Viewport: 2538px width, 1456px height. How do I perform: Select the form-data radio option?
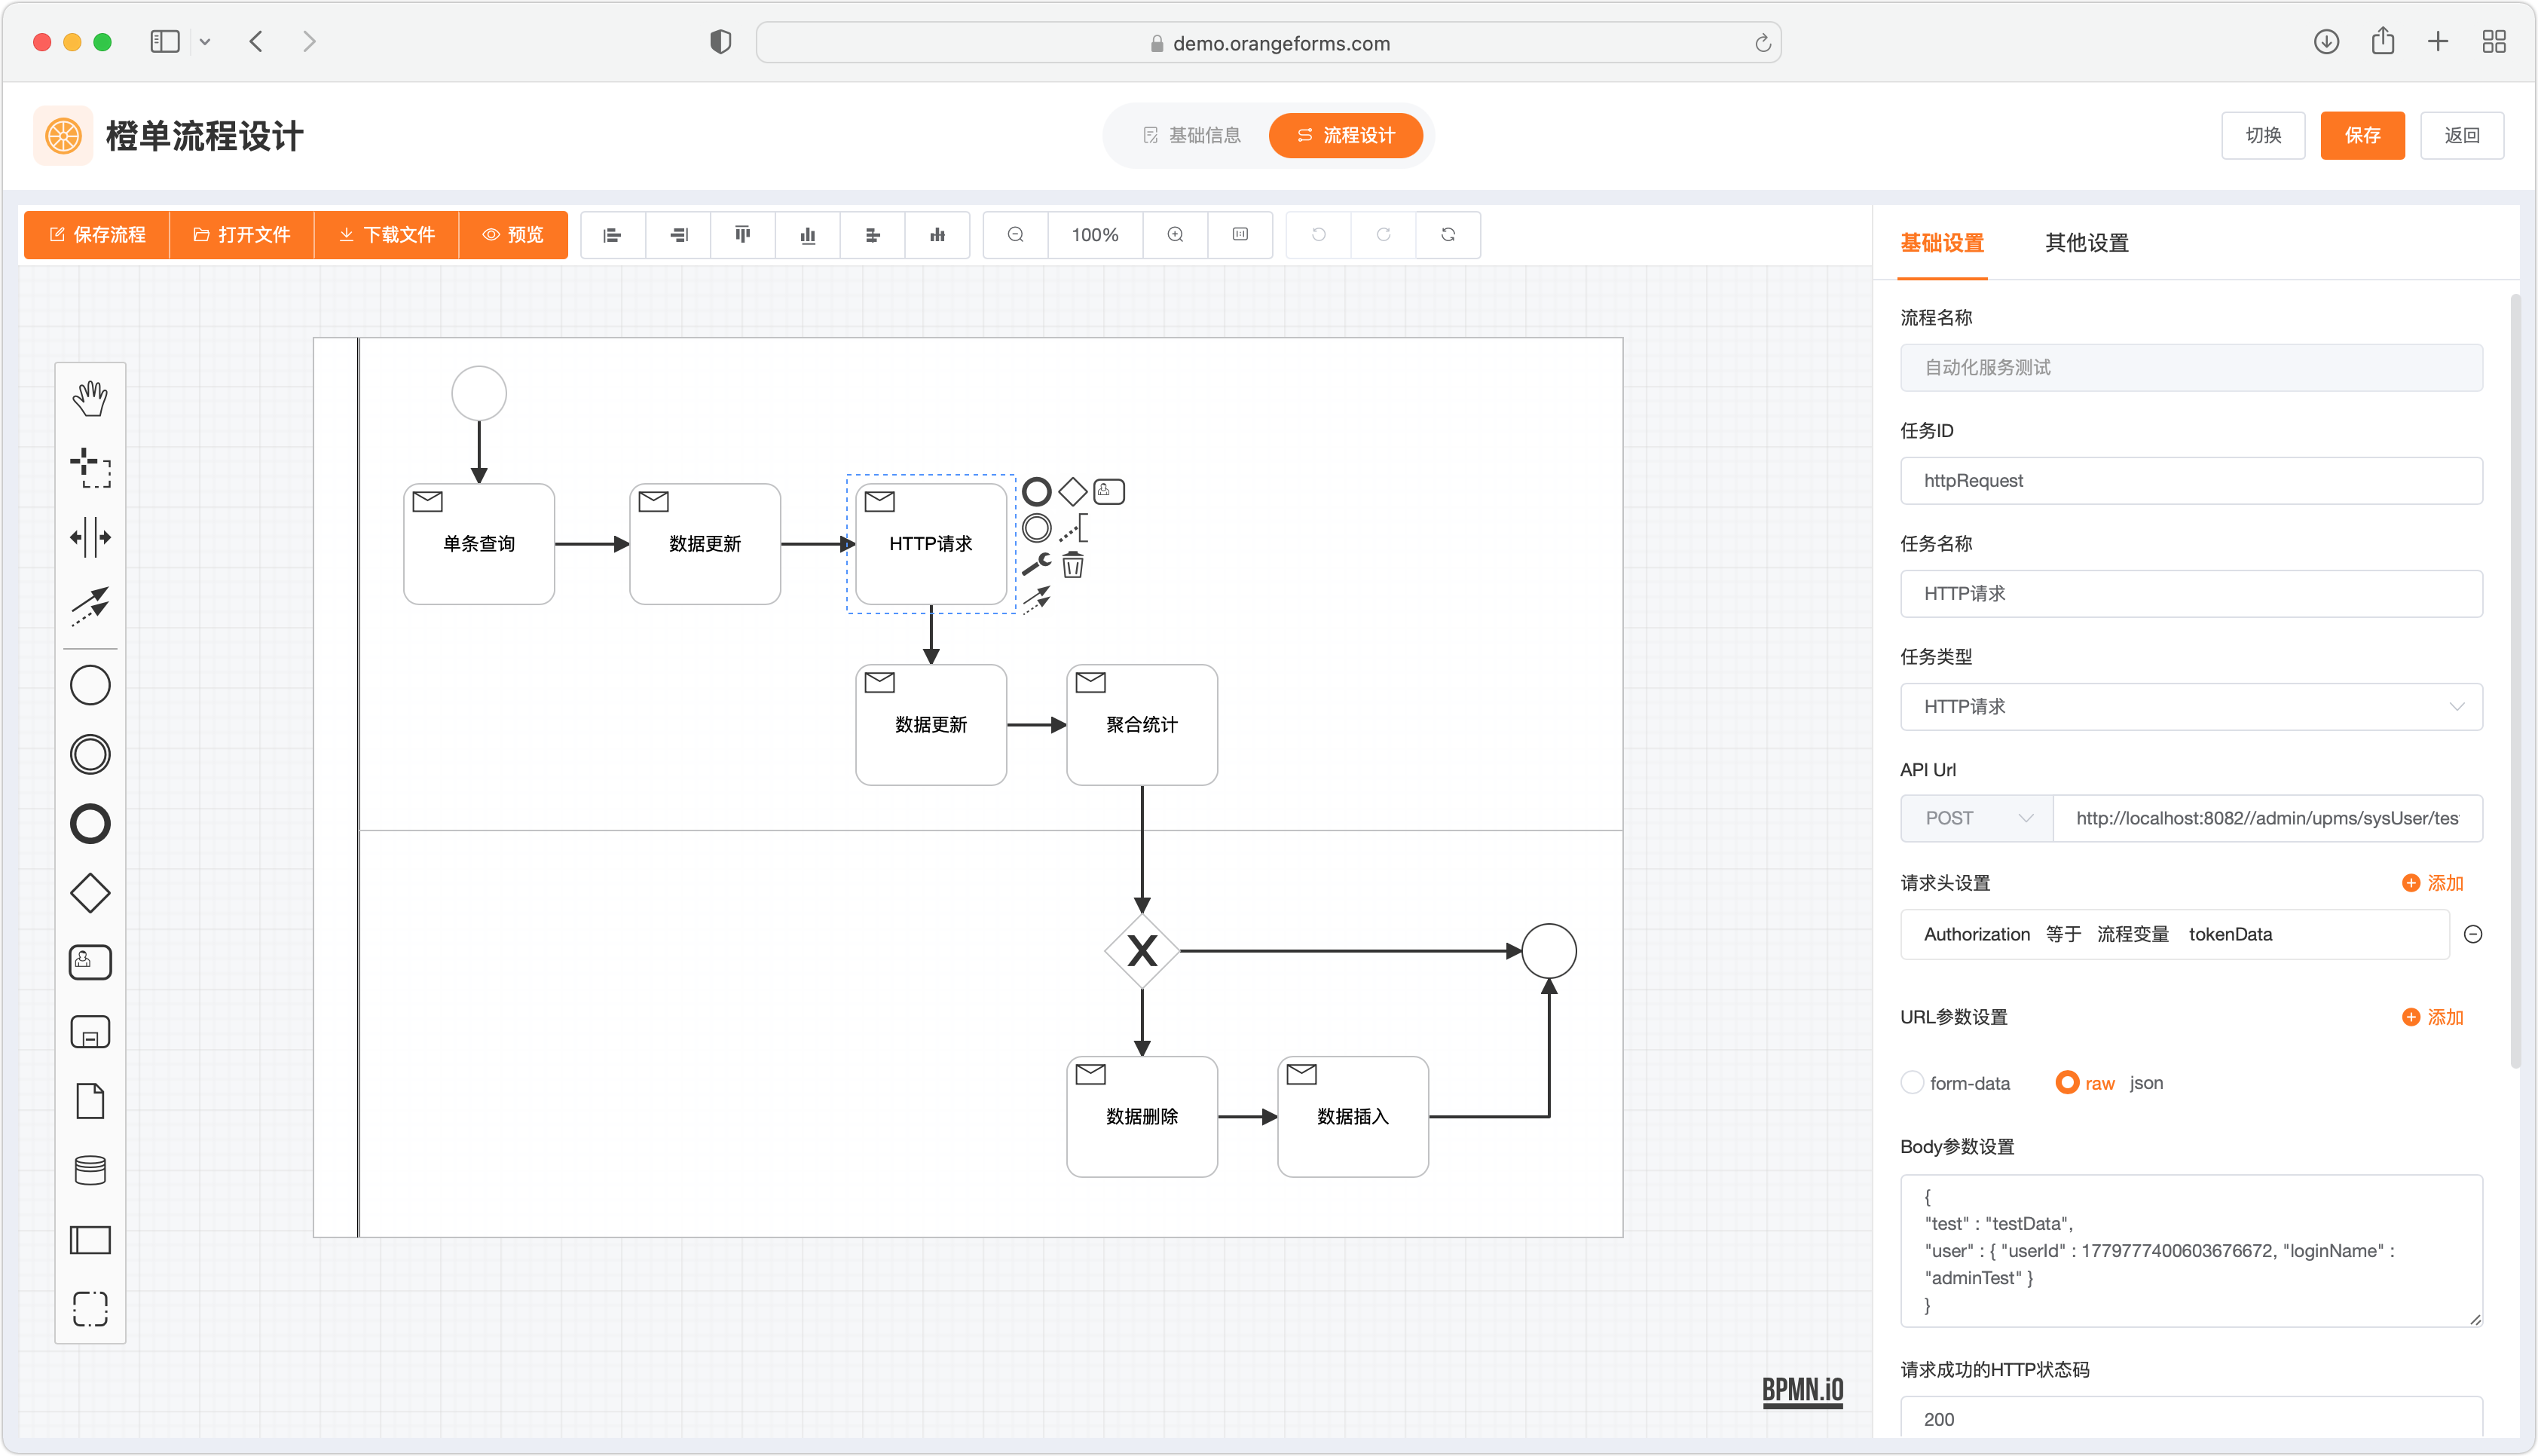pyautogui.click(x=1913, y=1083)
